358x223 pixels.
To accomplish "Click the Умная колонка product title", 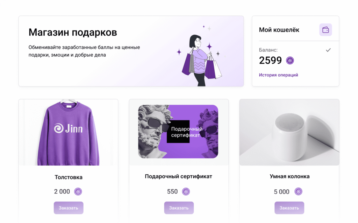I will (x=289, y=176).
